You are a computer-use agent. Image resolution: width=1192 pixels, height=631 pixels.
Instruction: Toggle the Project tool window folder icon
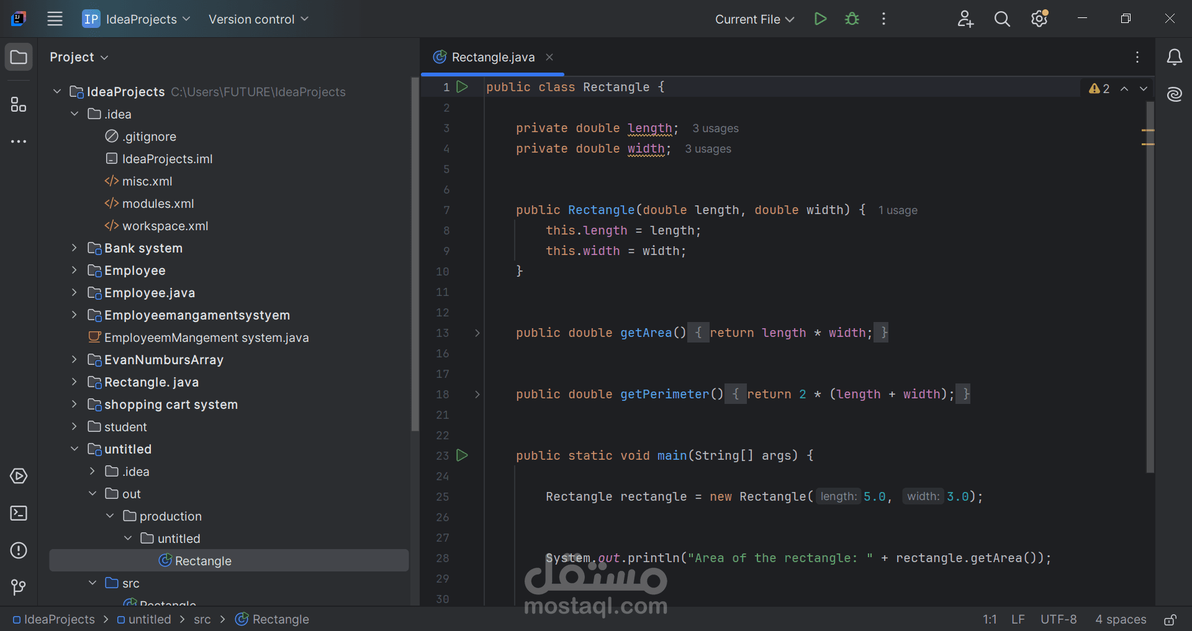[19, 57]
